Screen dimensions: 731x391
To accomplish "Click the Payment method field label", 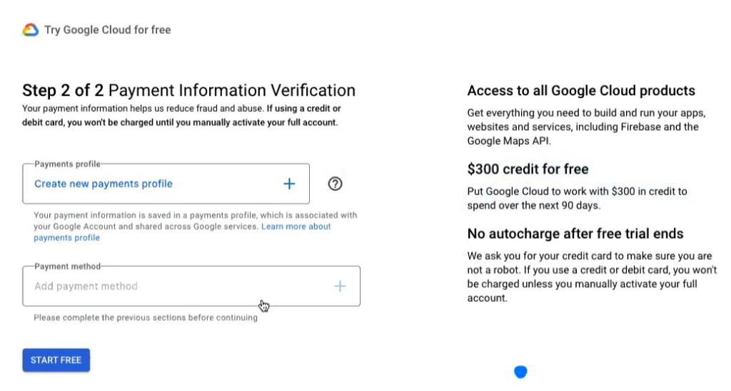I will pyautogui.click(x=68, y=266).
